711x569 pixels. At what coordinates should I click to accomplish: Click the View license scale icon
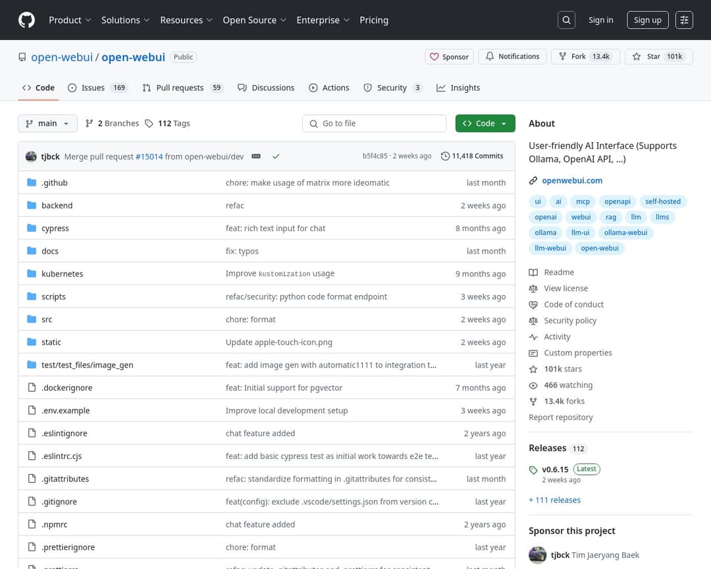(x=533, y=288)
